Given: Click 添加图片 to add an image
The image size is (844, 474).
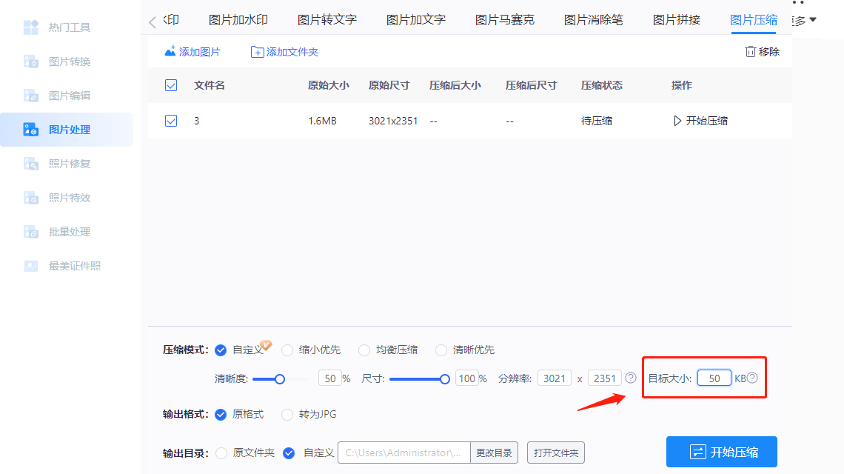Looking at the screenshot, I should pyautogui.click(x=192, y=53).
